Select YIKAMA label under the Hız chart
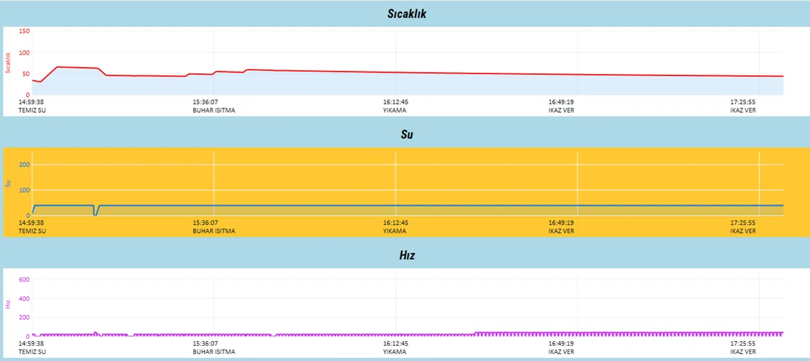 tap(395, 351)
